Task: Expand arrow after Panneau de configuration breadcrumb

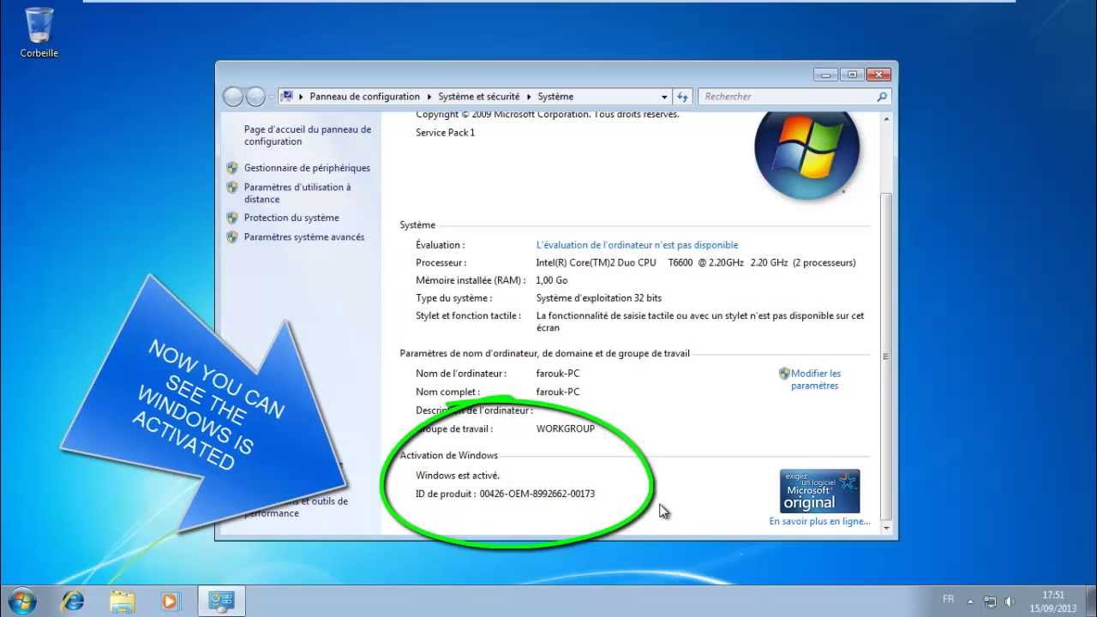Action: pyautogui.click(x=429, y=97)
